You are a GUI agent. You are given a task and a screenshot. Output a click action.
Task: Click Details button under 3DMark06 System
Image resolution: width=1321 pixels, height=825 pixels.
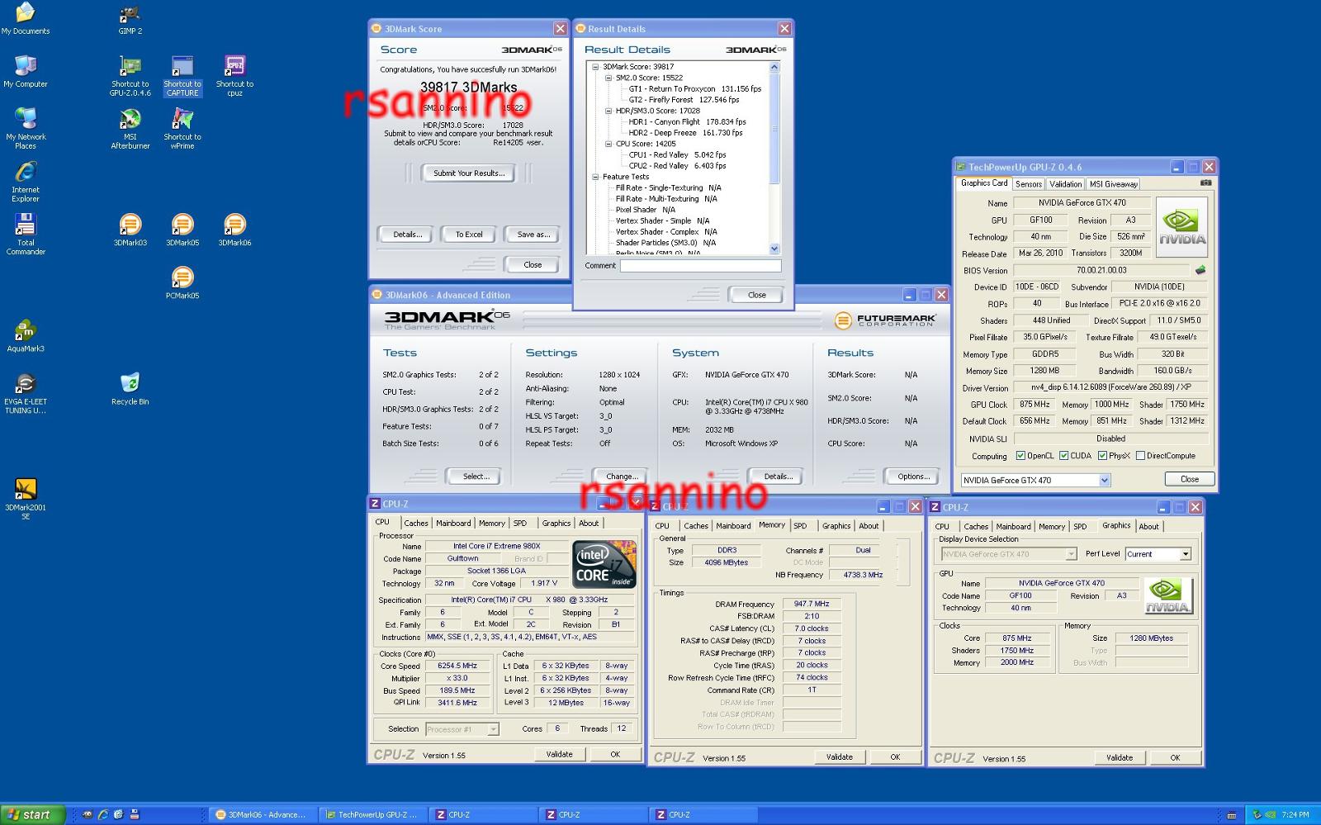coord(778,477)
